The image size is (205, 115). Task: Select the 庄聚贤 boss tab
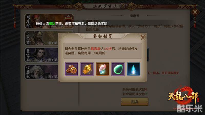click(42, 38)
